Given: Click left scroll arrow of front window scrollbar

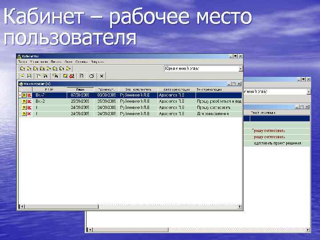Looking at the screenshot, I should [22, 207].
